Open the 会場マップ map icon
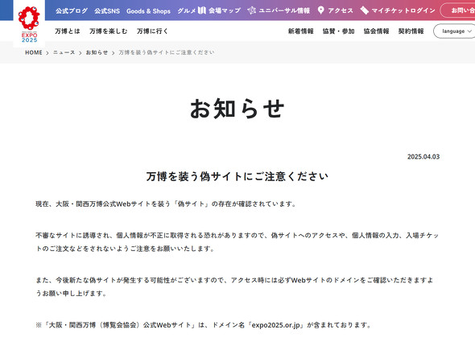 [202, 10]
